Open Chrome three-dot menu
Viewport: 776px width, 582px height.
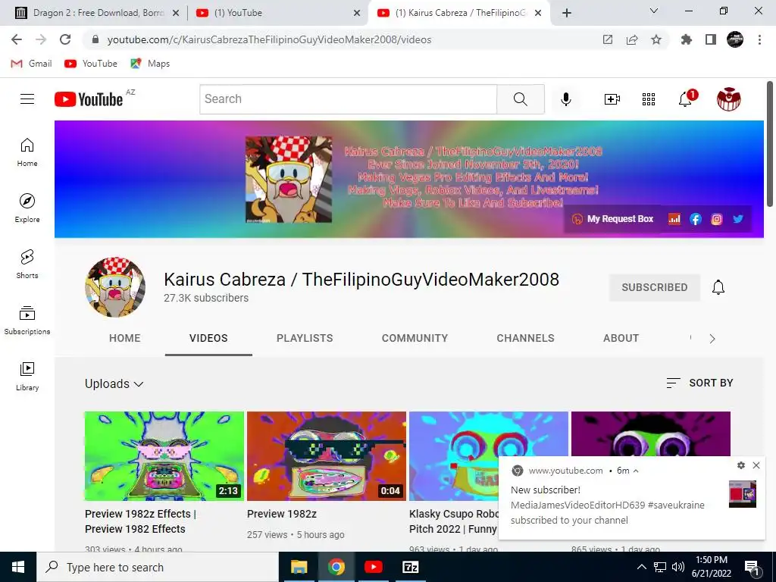coord(759,39)
